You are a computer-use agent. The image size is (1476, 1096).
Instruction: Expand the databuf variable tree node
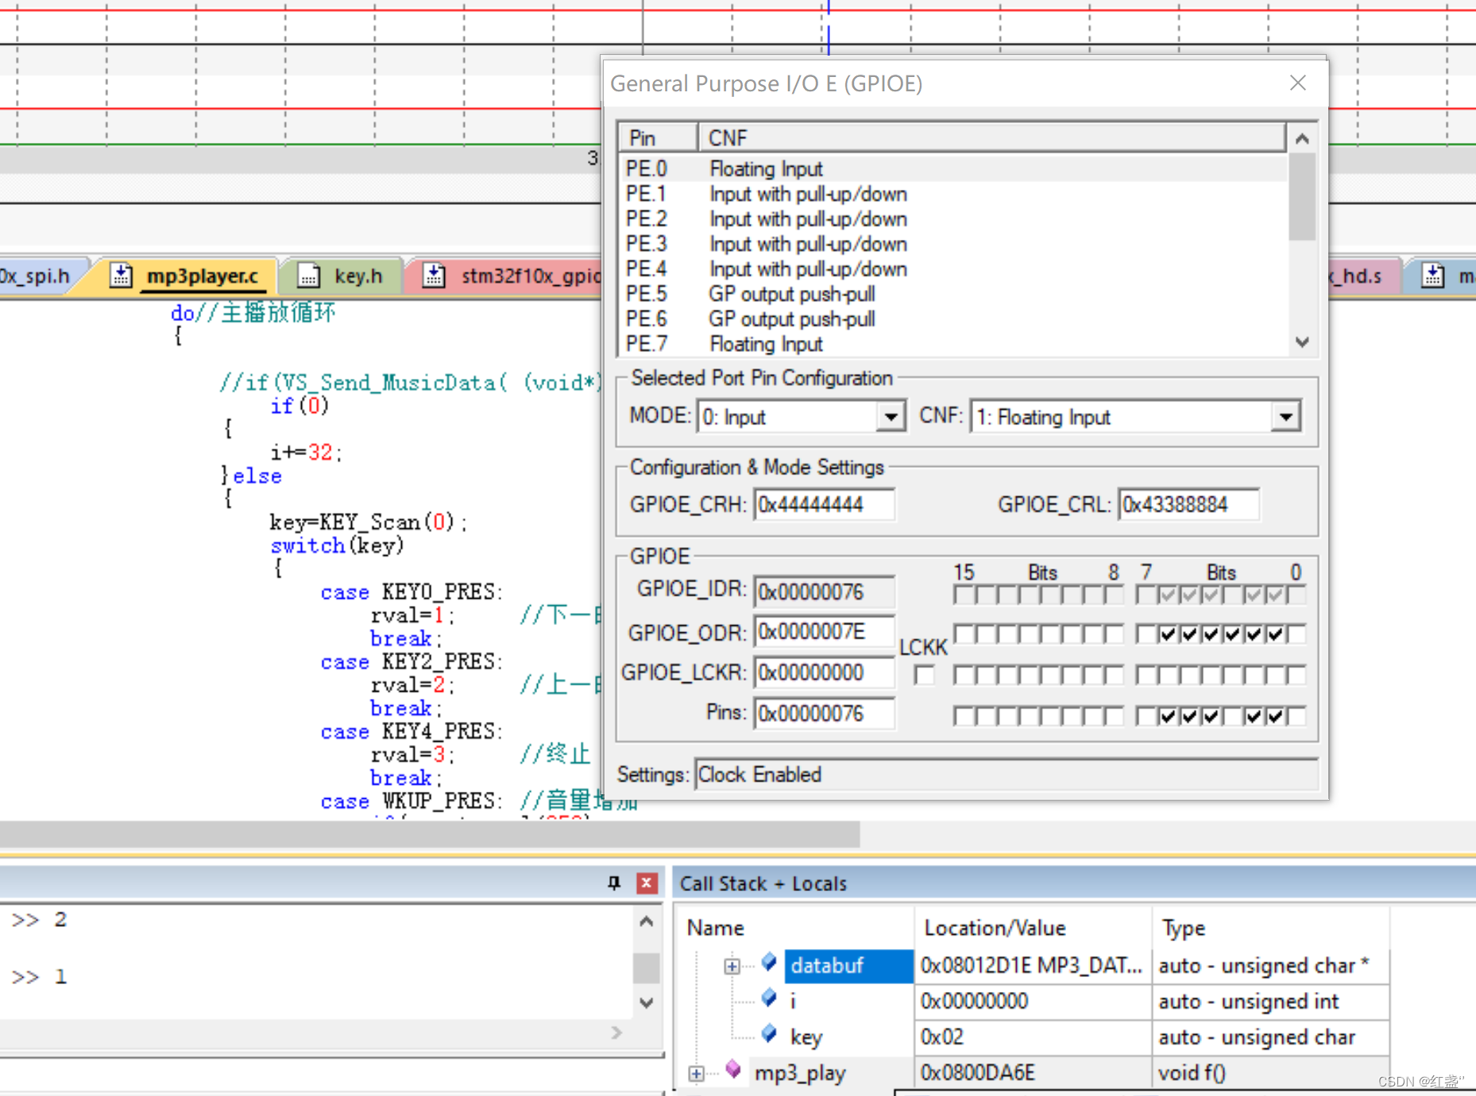[x=732, y=966]
